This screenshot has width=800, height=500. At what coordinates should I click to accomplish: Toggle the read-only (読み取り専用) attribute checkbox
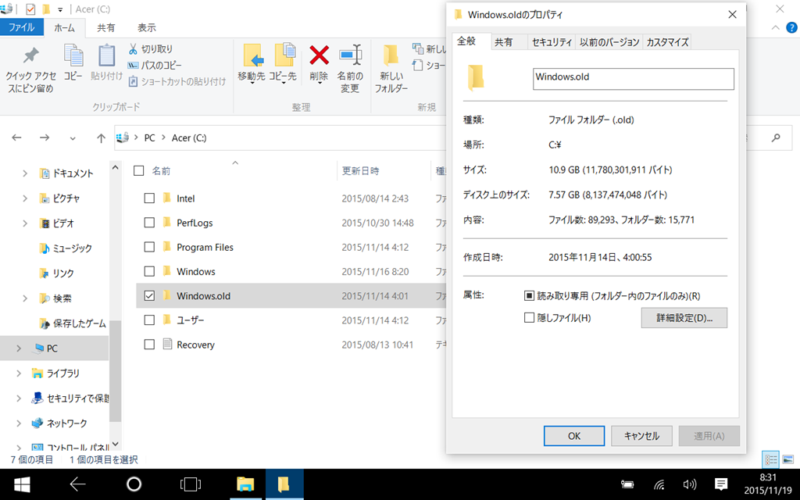coord(529,295)
